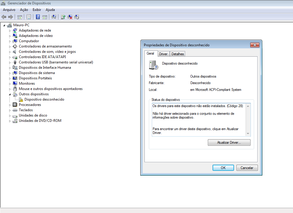The image size is (293, 213).
Task: Click the 'em Microsoft ACPI-Compliant System' value
Action: tap(216, 90)
